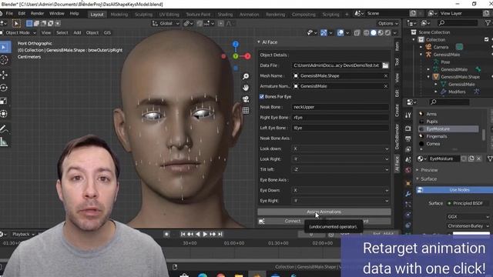Clear the Armature Name field
Viewport: 493px width, 277px height.
tap(385, 86)
